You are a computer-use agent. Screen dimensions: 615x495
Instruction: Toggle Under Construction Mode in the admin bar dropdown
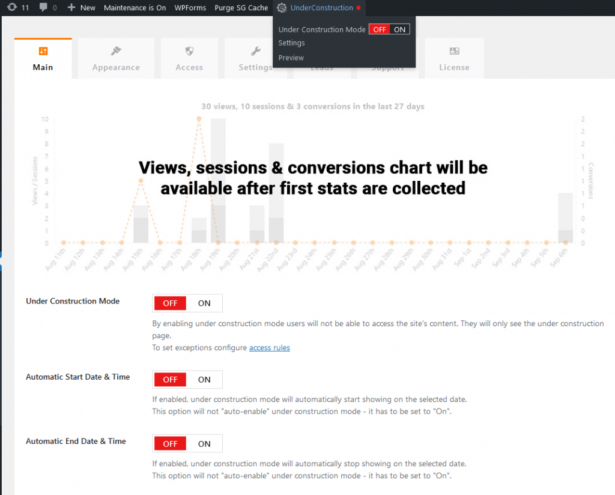pyautogui.click(x=389, y=29)
